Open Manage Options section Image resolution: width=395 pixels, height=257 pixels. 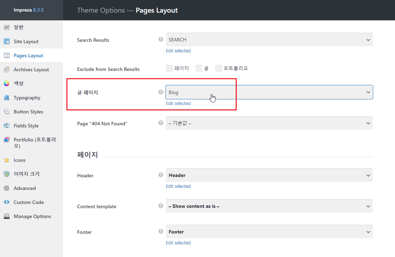pyautogui.click(x=31, y=216)
